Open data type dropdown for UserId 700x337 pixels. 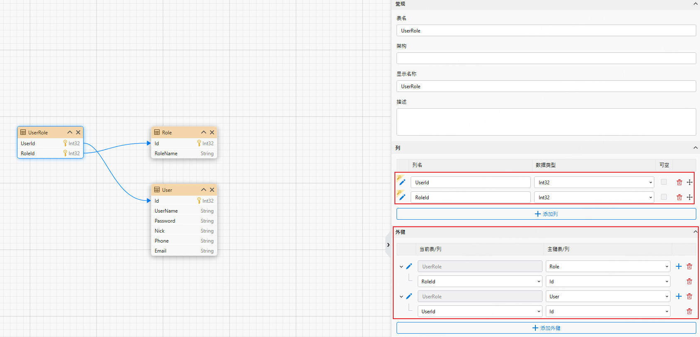point(594,182)
